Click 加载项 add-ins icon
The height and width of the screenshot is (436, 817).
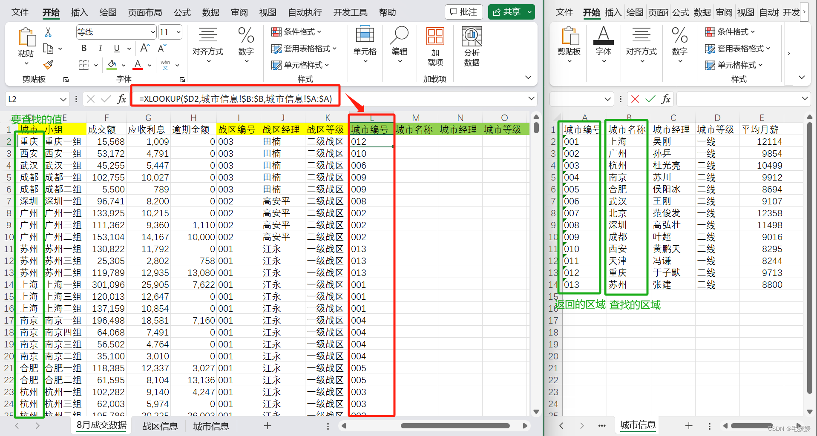(x=435, y=36)
